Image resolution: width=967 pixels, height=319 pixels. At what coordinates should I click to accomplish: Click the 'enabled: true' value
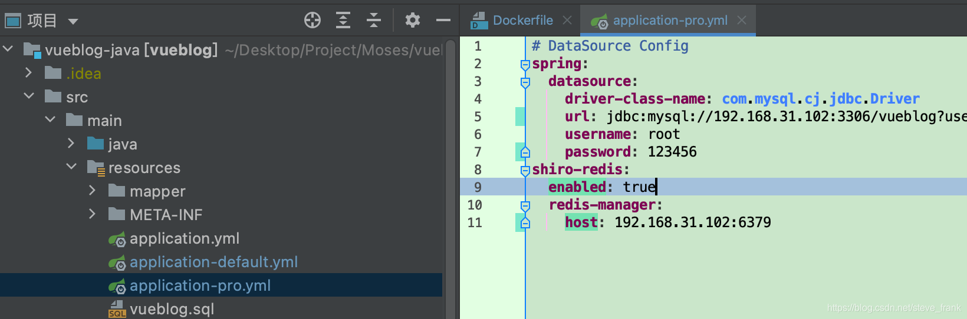click(639, 187)
